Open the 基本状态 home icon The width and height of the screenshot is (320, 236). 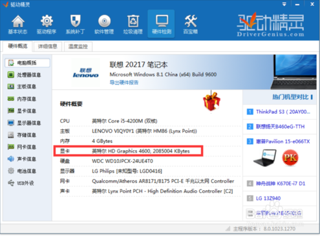(x=18, y=25)
